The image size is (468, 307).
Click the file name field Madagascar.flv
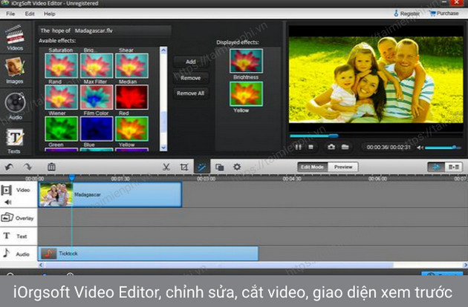pyautogui.click(x=105, y=30)
